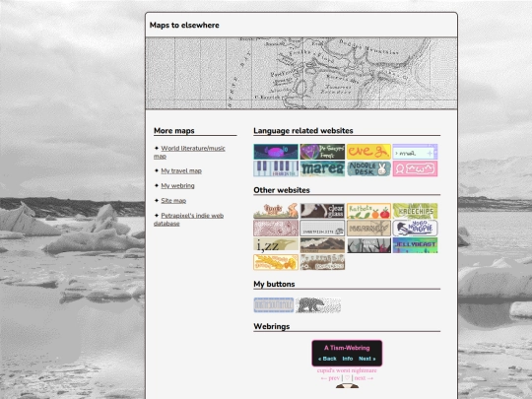Open the grey thorny branches badge

click(368, 245)
